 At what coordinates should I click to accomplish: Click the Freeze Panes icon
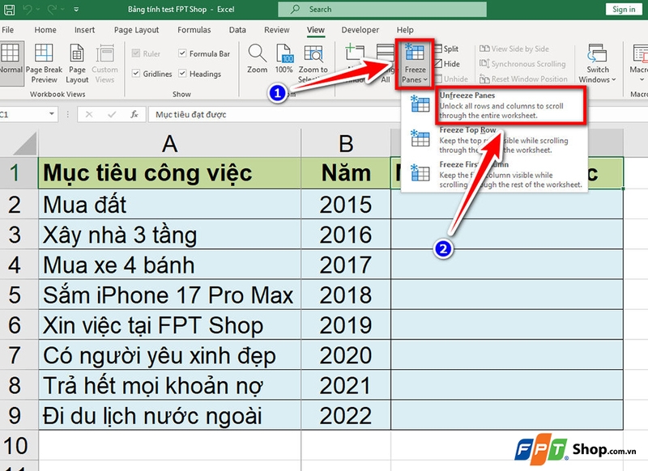tap(415, 50)
